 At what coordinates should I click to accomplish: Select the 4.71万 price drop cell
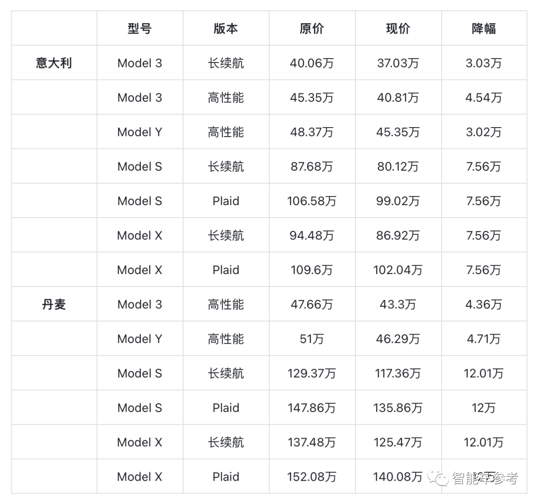(x=484, y=339)
